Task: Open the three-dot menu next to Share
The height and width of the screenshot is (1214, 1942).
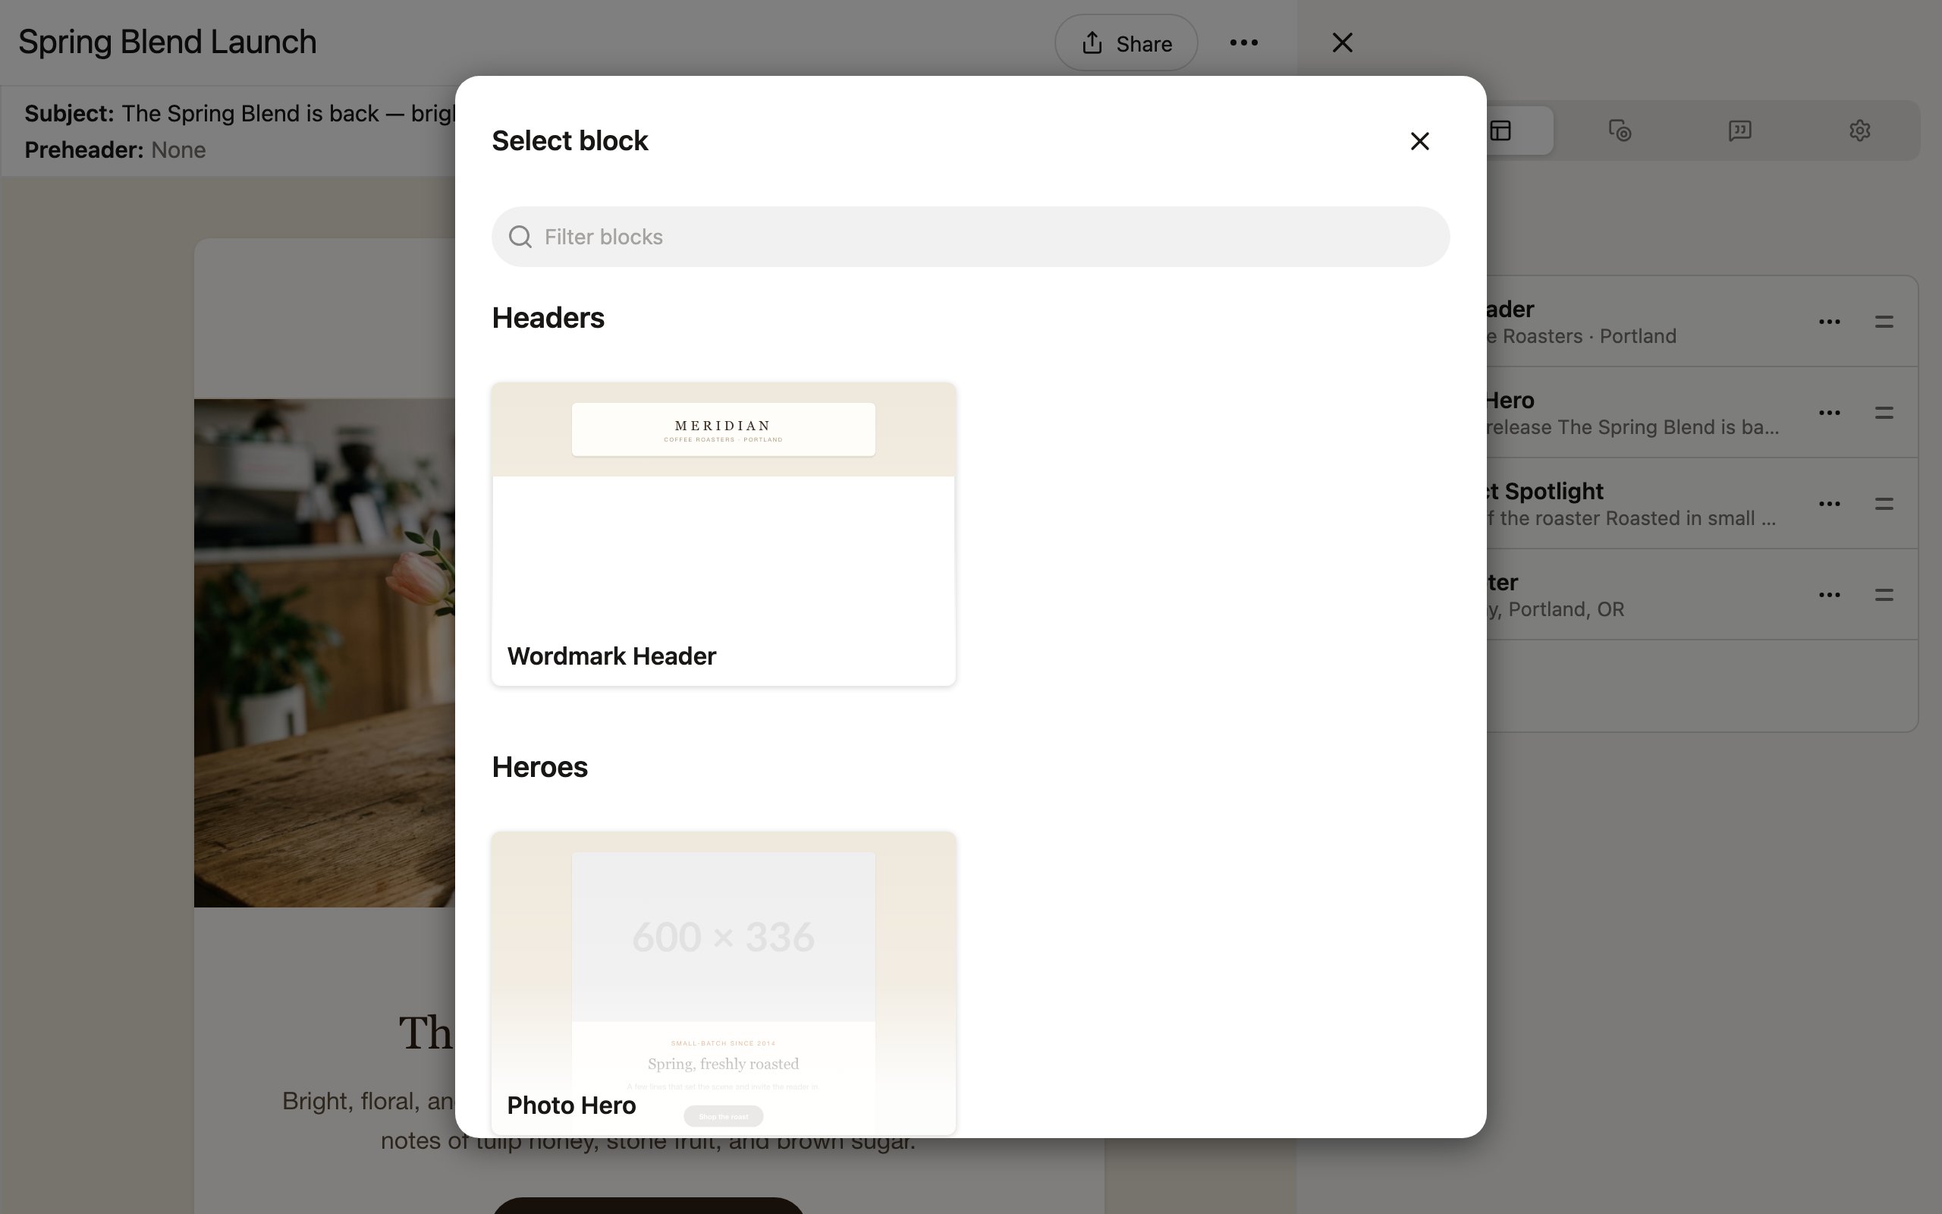Action: 1244,42
